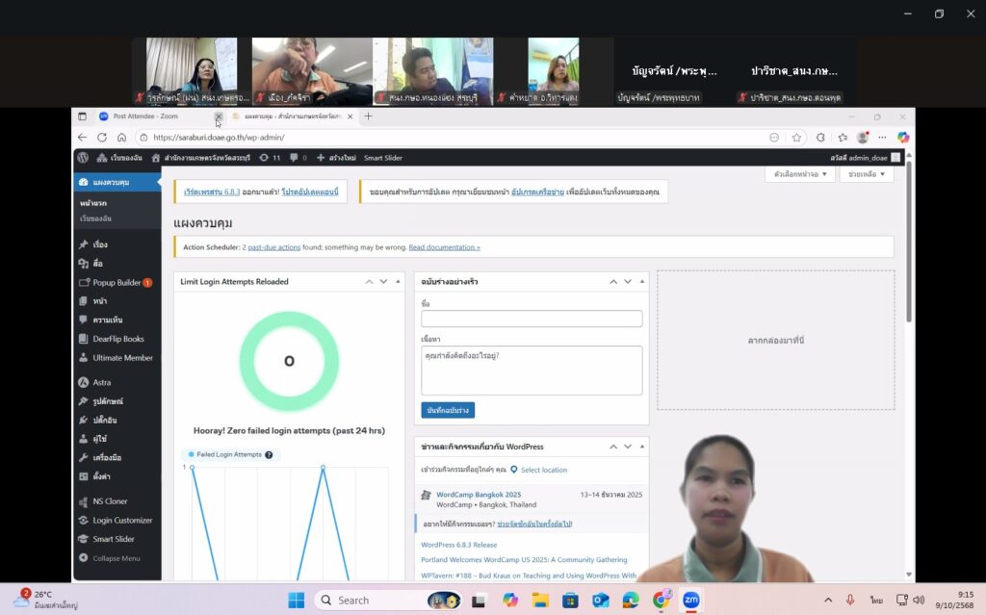Viewport: 986px width, 615px height.
Task: Bookmark this page with the star icon
Action: click(x=797, y=137)
